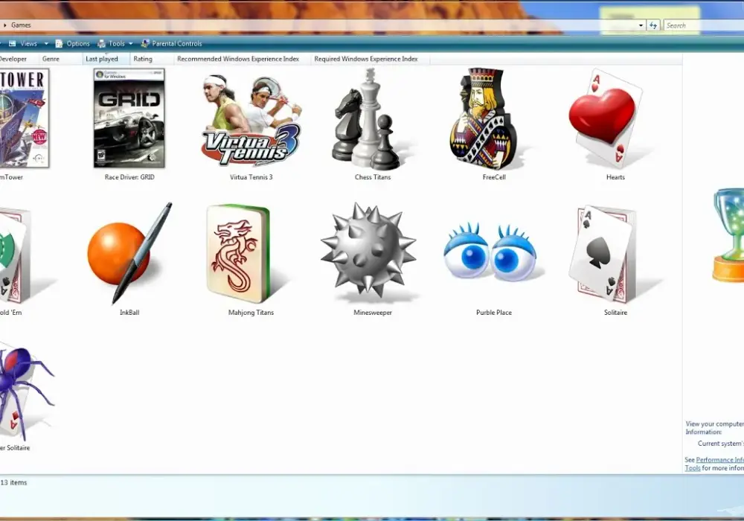Open Parental Controls from the toolbar
The height and width of the screenshot is (521, 744).
(171, 44)
